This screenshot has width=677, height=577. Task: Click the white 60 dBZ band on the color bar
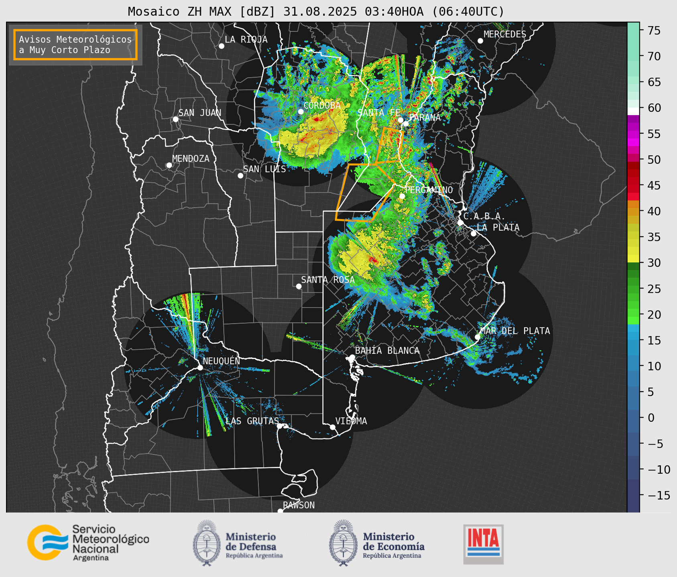(633, 111)
